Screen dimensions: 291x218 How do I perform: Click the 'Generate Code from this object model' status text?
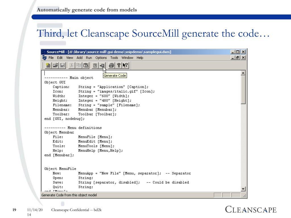pyautogui.click(x=69, y=195)
